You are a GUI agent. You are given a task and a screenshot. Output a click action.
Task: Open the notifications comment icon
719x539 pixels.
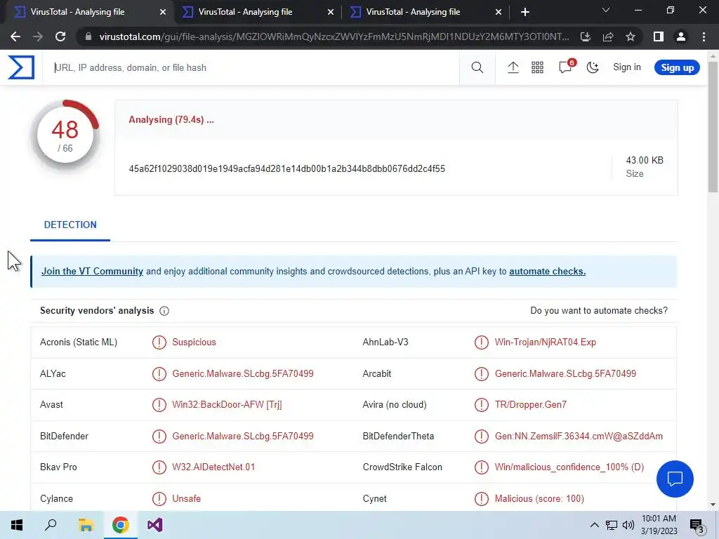pyautogui.click(x=566, y=67)
